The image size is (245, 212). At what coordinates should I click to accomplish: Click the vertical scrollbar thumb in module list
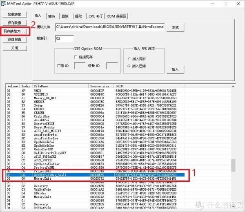point(233,165)
